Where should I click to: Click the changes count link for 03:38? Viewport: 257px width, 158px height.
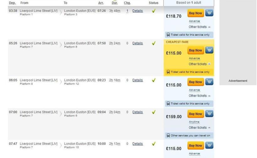click(x=127, y=11)
